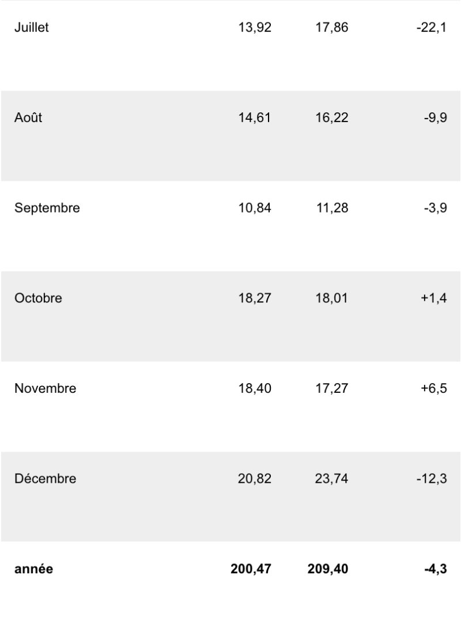The image size is (461, 621).
Task: Click the 23,74 value for Décembre
Action: click(x=331, y=479)
